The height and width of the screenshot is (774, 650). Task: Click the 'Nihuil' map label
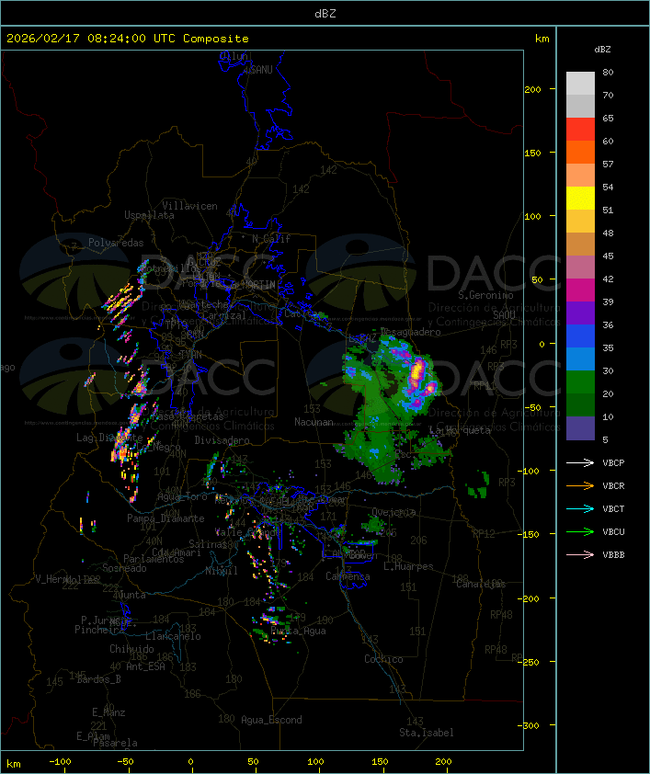click(222, 571)
